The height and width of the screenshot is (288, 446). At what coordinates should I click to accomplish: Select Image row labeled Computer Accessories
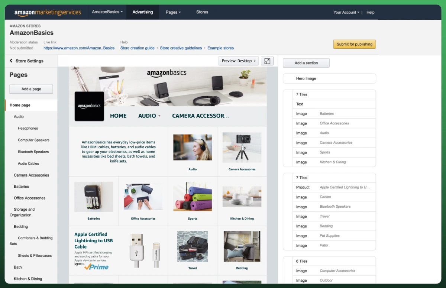(334, 271)
